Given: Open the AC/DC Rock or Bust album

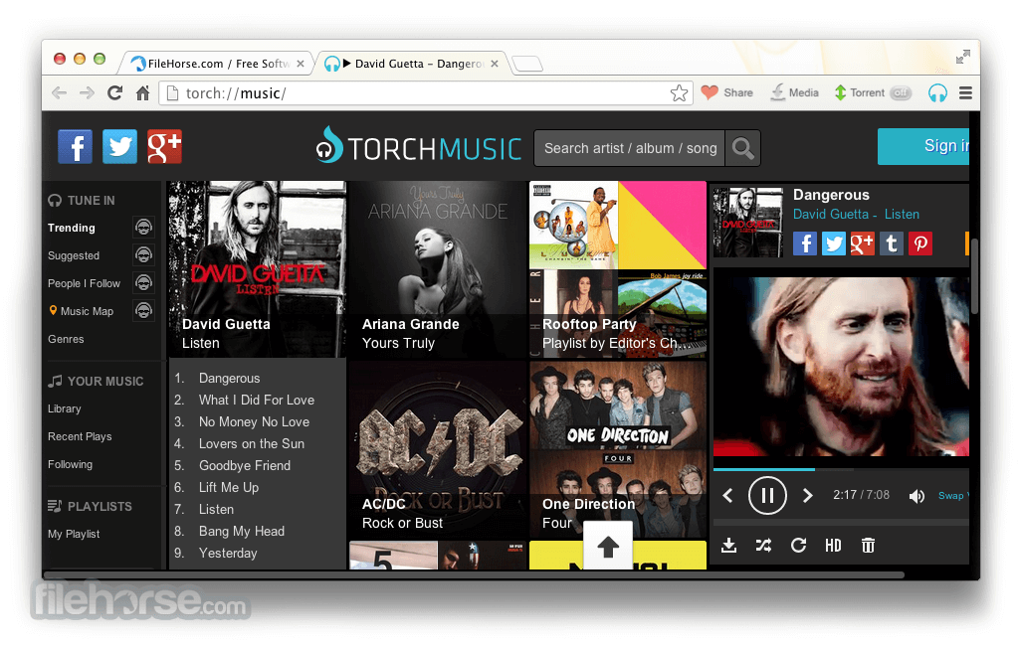Looking at the screenshot, I should tap(438, 449).
